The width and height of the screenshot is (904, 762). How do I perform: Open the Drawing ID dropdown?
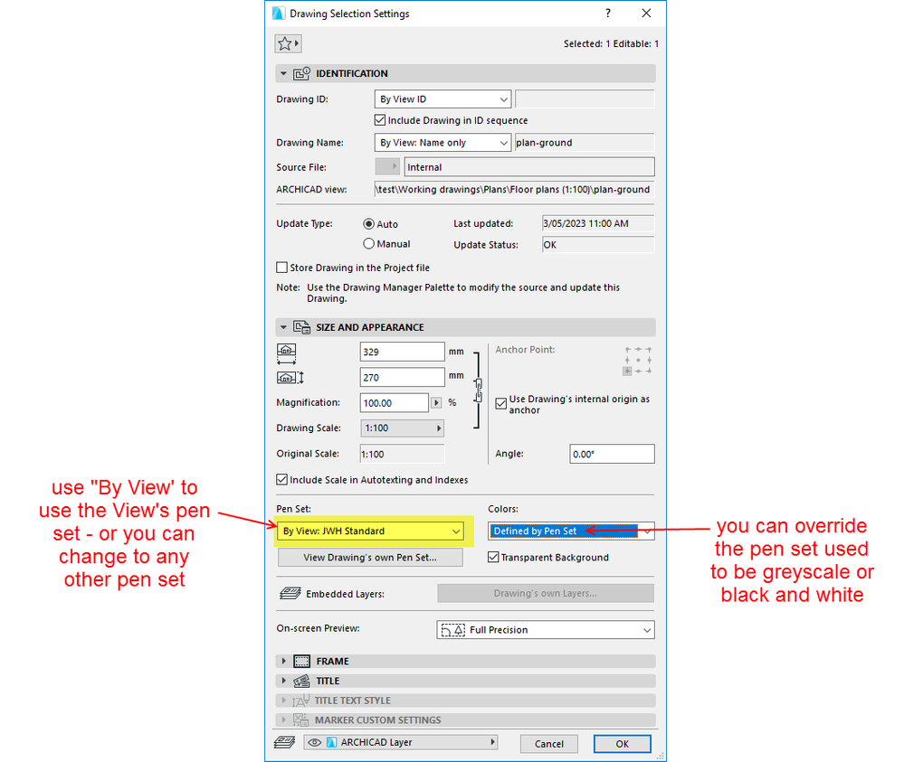click(x=442, y=99)
